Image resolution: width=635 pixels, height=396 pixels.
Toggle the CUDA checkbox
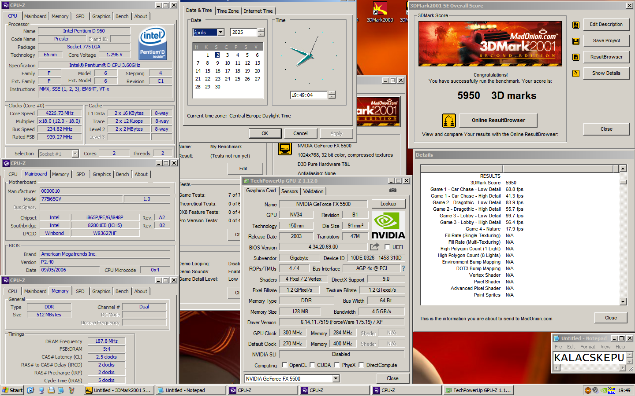coord(312,365)
